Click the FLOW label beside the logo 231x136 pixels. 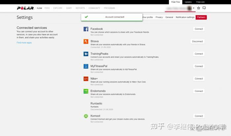(x=39, y=8)
